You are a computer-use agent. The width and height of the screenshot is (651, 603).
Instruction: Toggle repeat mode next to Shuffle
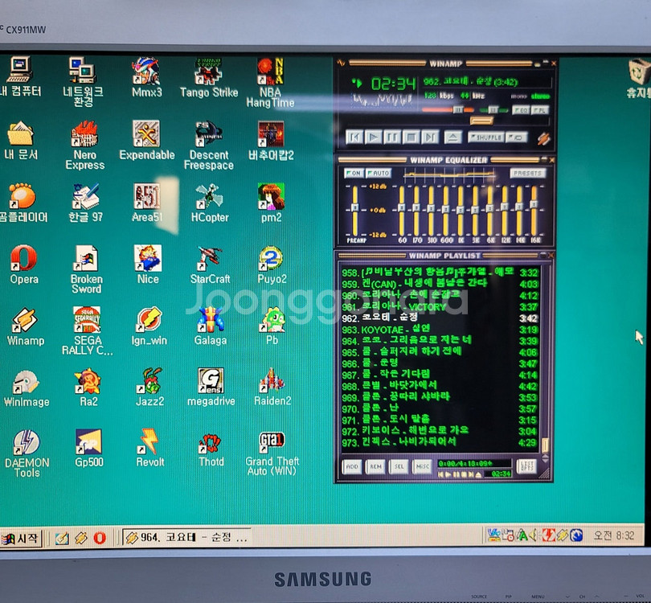517,137
